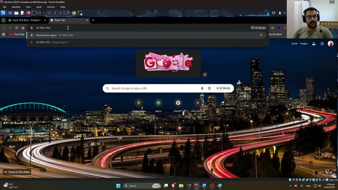Open Task View on the Windows taskbar
338x190 pixels.
tap(166, 186)
